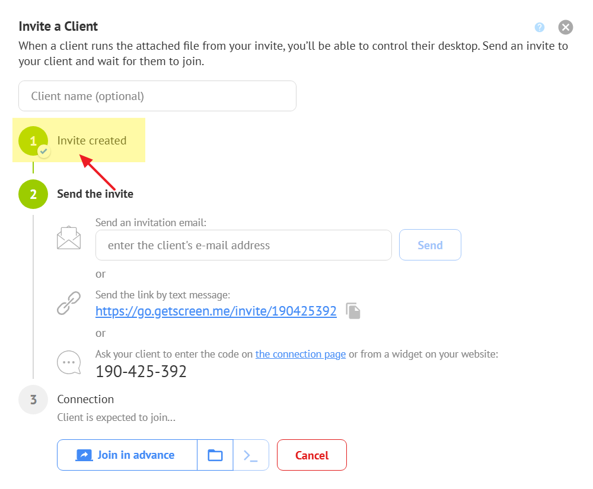This screenshot has width=593, height=489.
Task: Focus the Client name optional field
Action: pyautogui.click(x=157, y=96)
